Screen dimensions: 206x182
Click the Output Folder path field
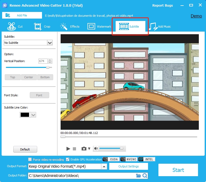[81, 176]
